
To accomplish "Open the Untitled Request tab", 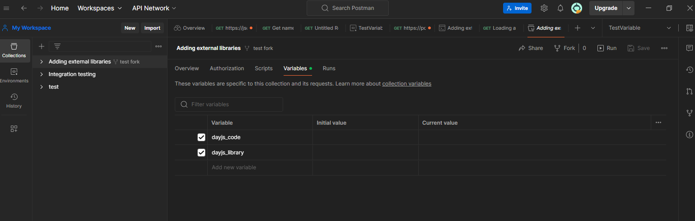I will click(322, 28).
